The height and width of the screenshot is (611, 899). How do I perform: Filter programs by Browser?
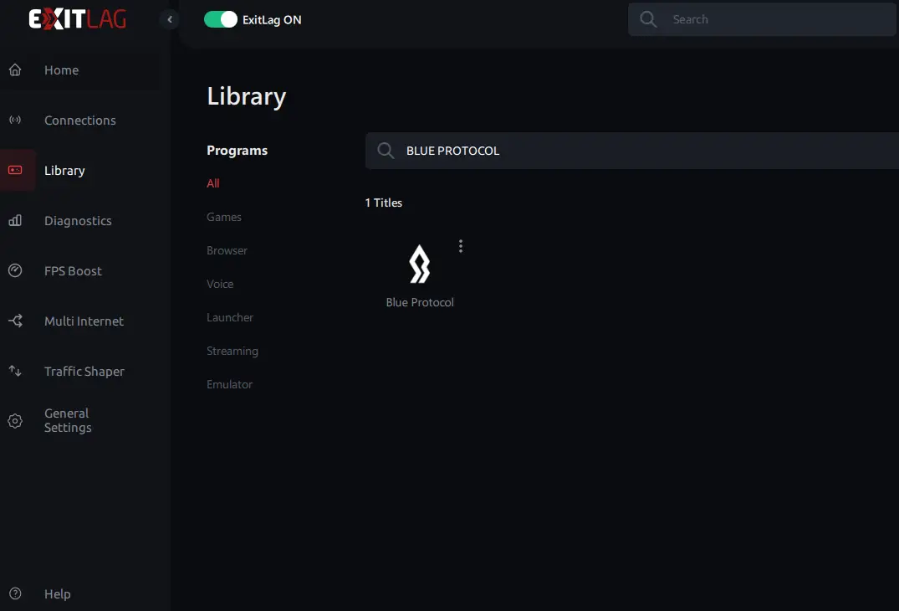coord(227,251)
